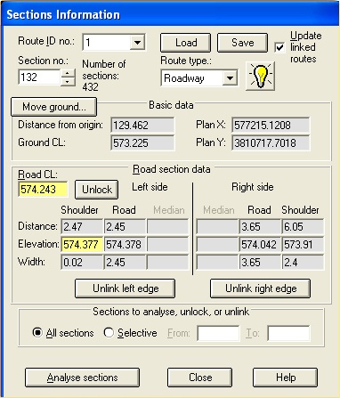Viewport: 340px width, 398px height.
Task: Focus the Section no. field showing 132
Action: 39,77
